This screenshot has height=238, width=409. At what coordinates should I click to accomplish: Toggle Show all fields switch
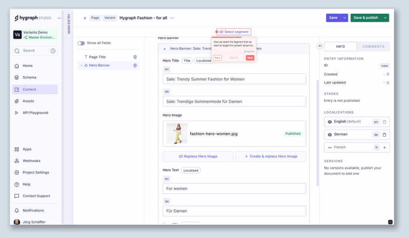tap(81, 43)
